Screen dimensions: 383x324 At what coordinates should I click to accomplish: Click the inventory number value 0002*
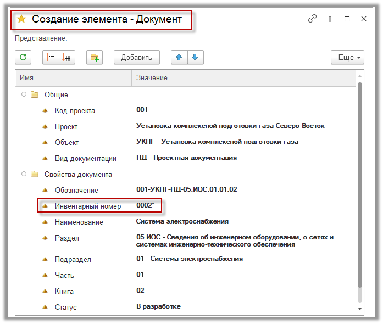coord(145,205)
